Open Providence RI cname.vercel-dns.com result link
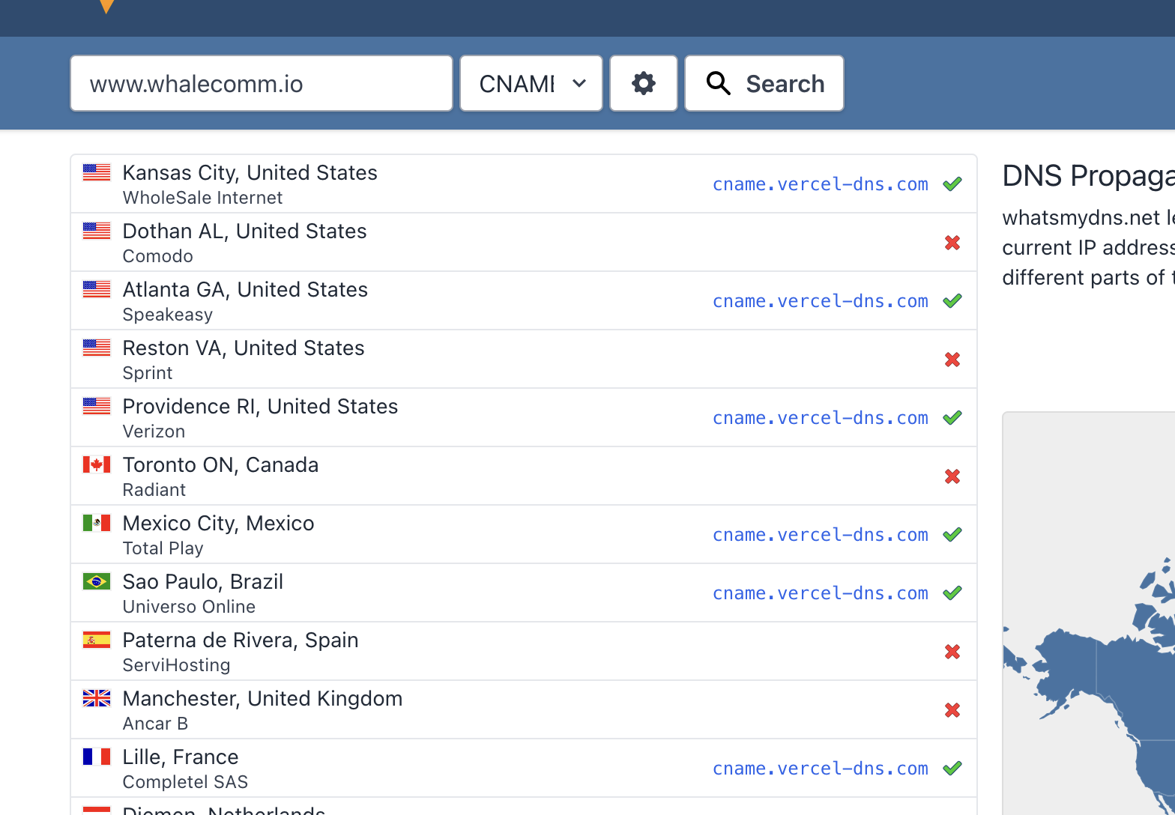Image resolution: width=1175 pixels, height=815 pixels. click(820, 418)
